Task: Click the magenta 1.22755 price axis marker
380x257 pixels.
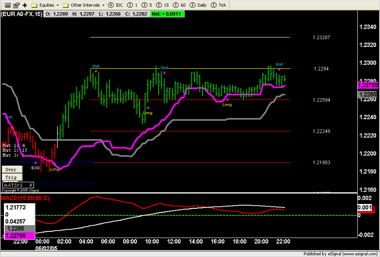Action: [x=368, y=85]
